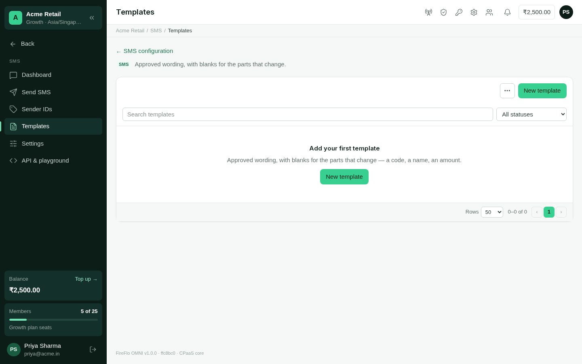Open the PS profile avatar in header

coord(566,12)
